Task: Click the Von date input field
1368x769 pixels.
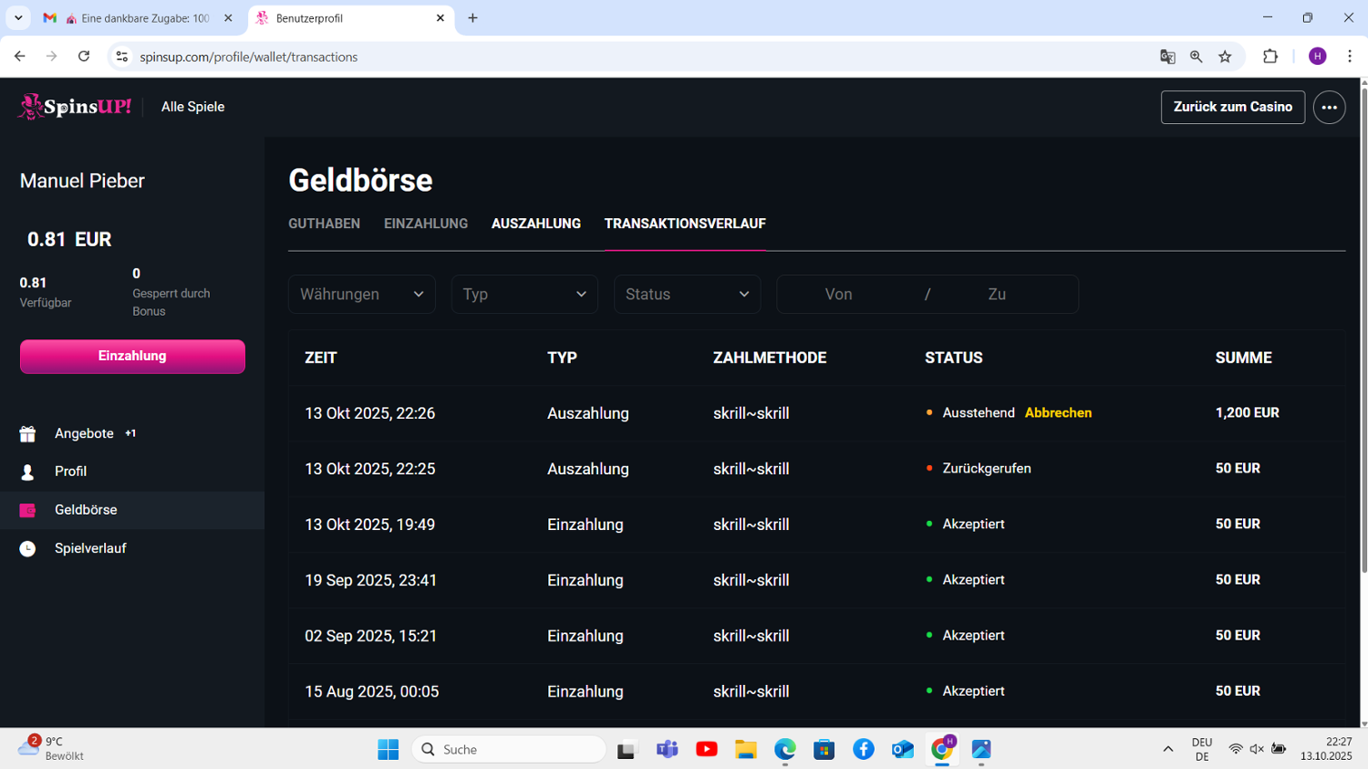Action: pyautogui.click(x=838, y=295)
